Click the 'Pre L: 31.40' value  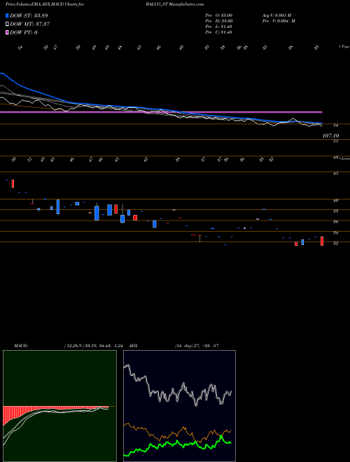coord(219,27)
